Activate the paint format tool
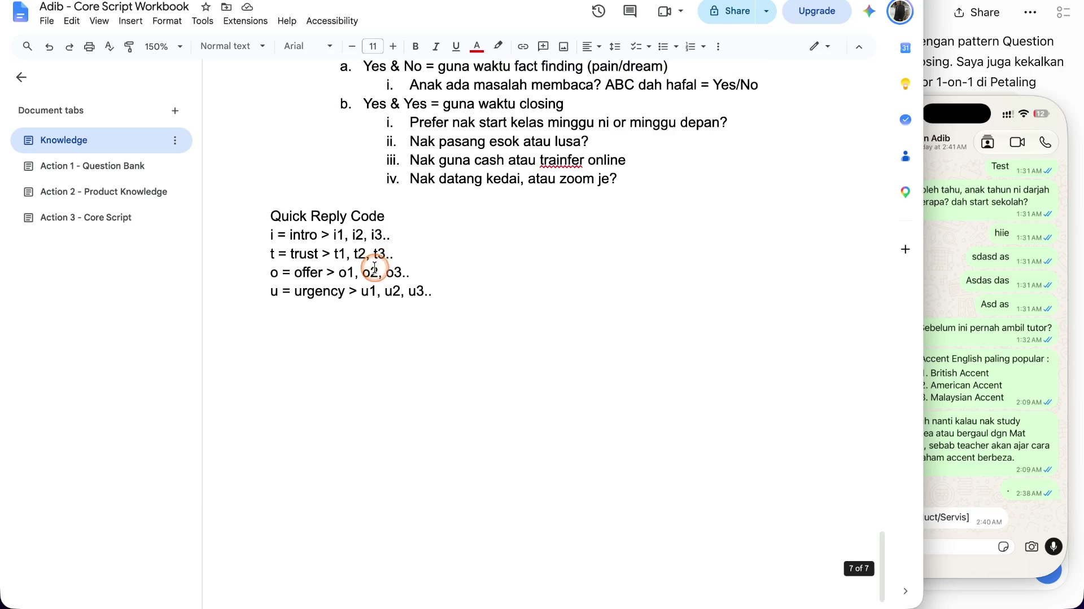 coord(129,47)
